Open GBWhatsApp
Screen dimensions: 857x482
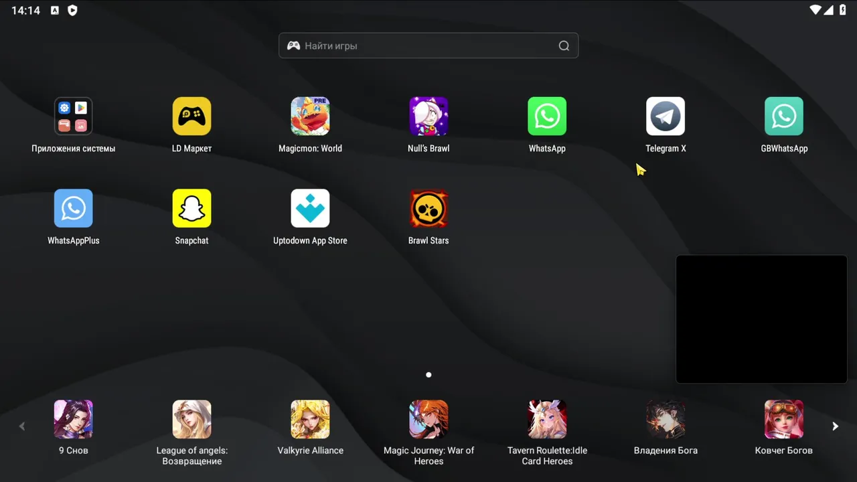(784, 116)
